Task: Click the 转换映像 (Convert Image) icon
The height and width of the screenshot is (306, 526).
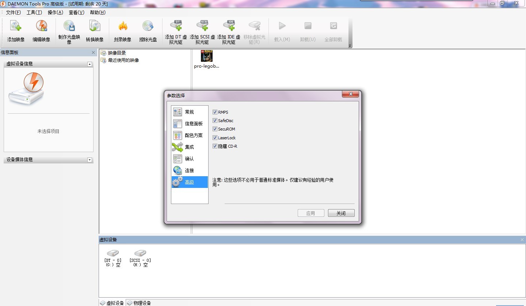Action: pyautogui.click(x=95, y=26)
